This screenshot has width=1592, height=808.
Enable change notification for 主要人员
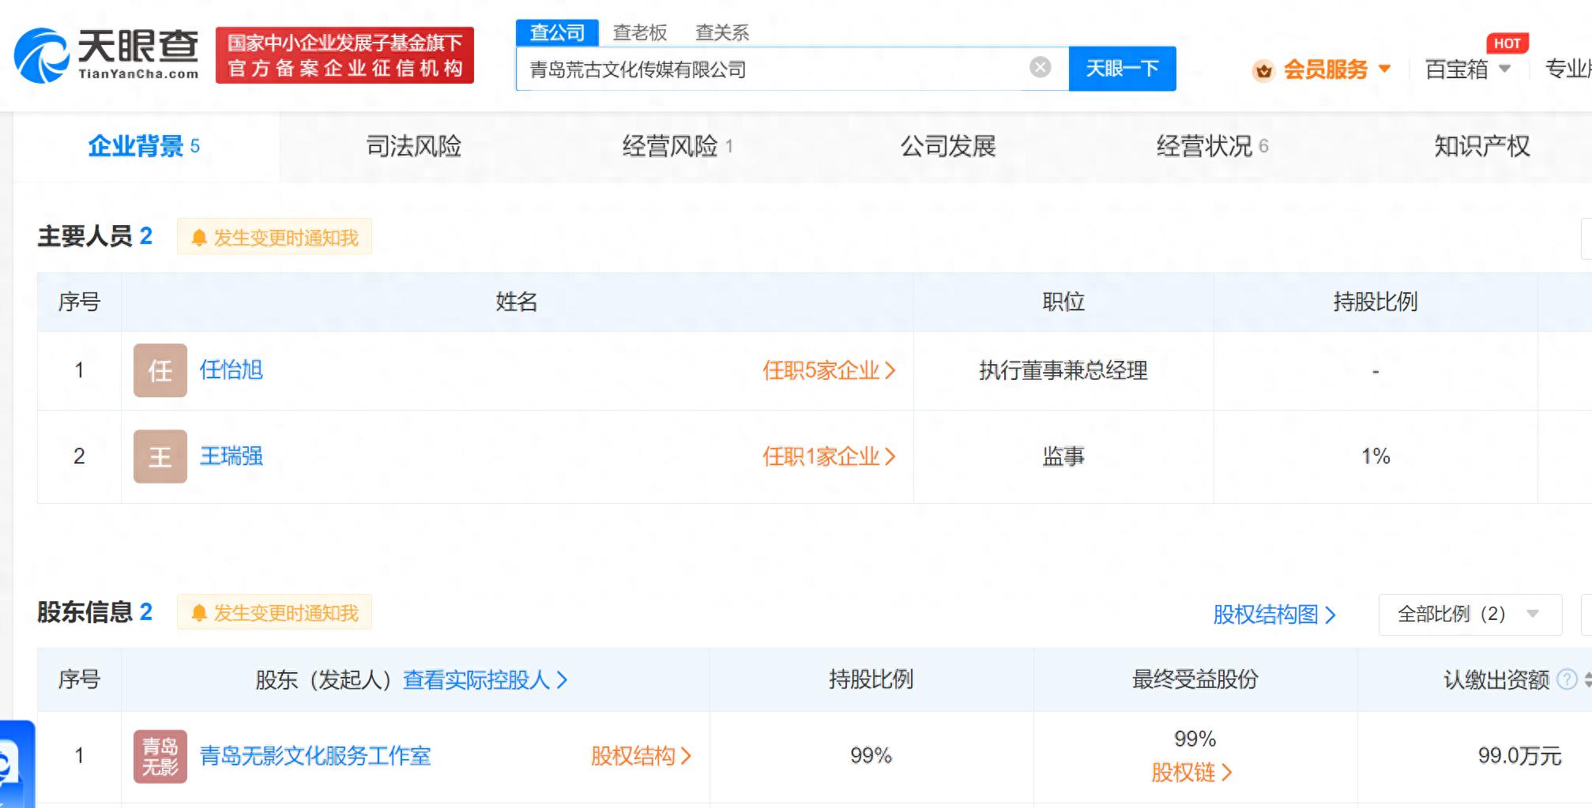click(x=275, y=237)
